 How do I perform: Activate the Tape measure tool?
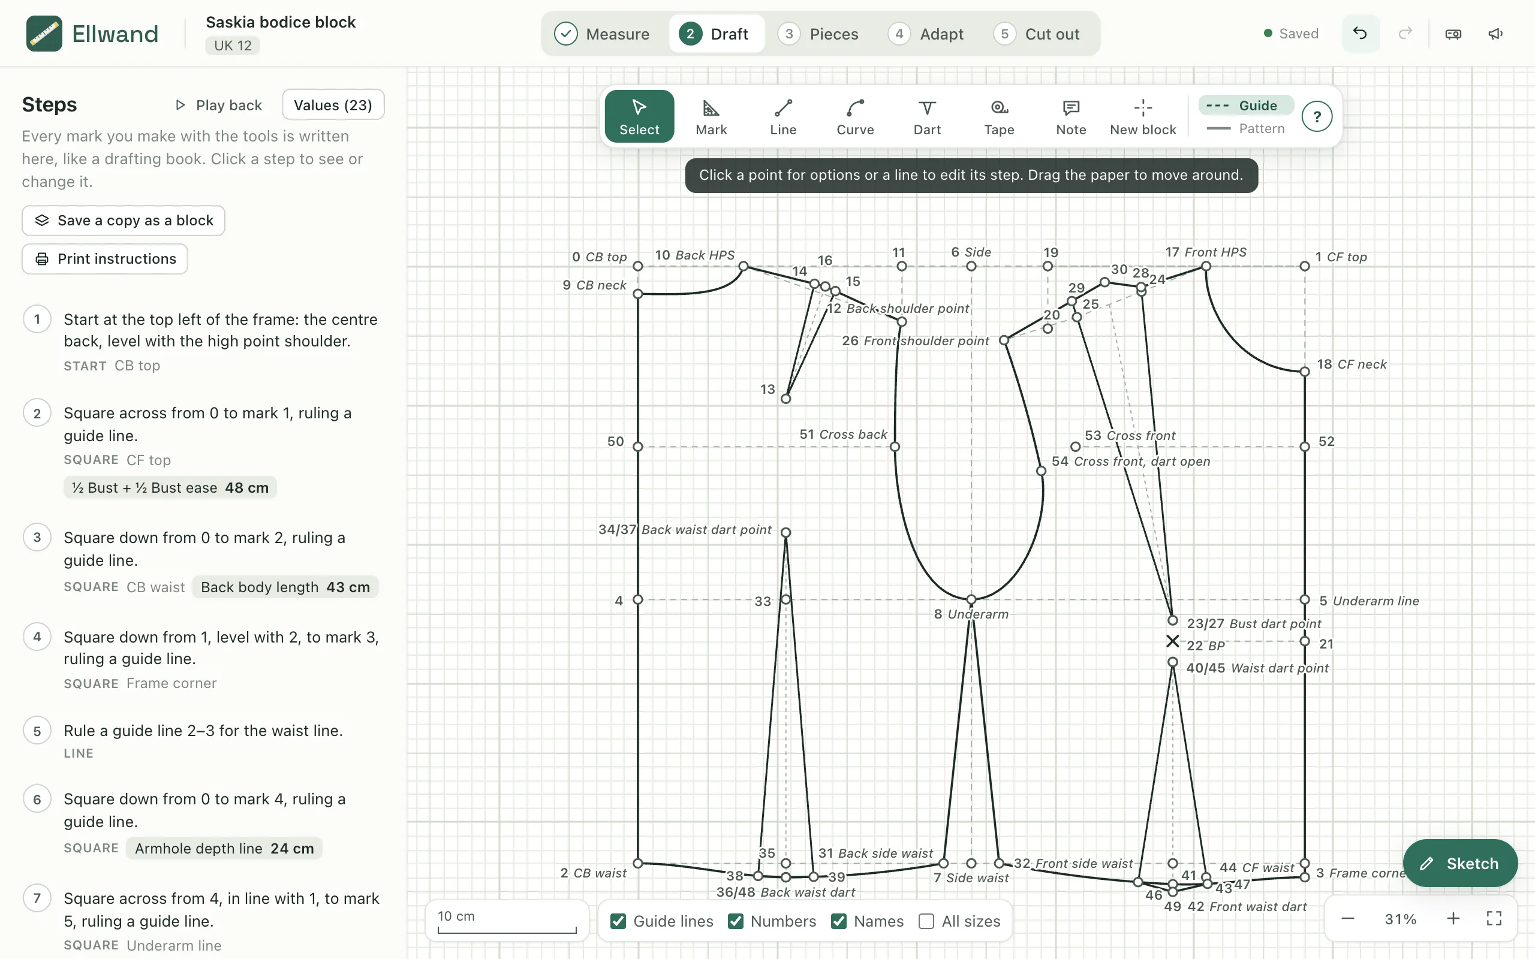pos(999,117)
